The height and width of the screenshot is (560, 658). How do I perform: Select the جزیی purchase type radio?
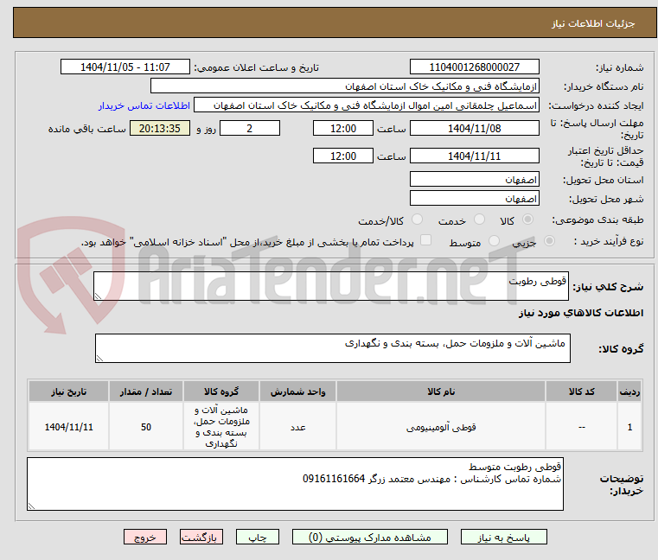(x=549, y=241)
